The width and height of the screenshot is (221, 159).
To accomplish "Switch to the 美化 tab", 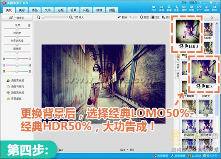I will [9, 10].
